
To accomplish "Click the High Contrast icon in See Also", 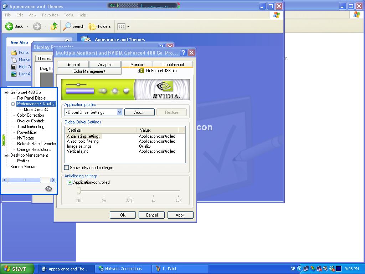I will point(14,67).
